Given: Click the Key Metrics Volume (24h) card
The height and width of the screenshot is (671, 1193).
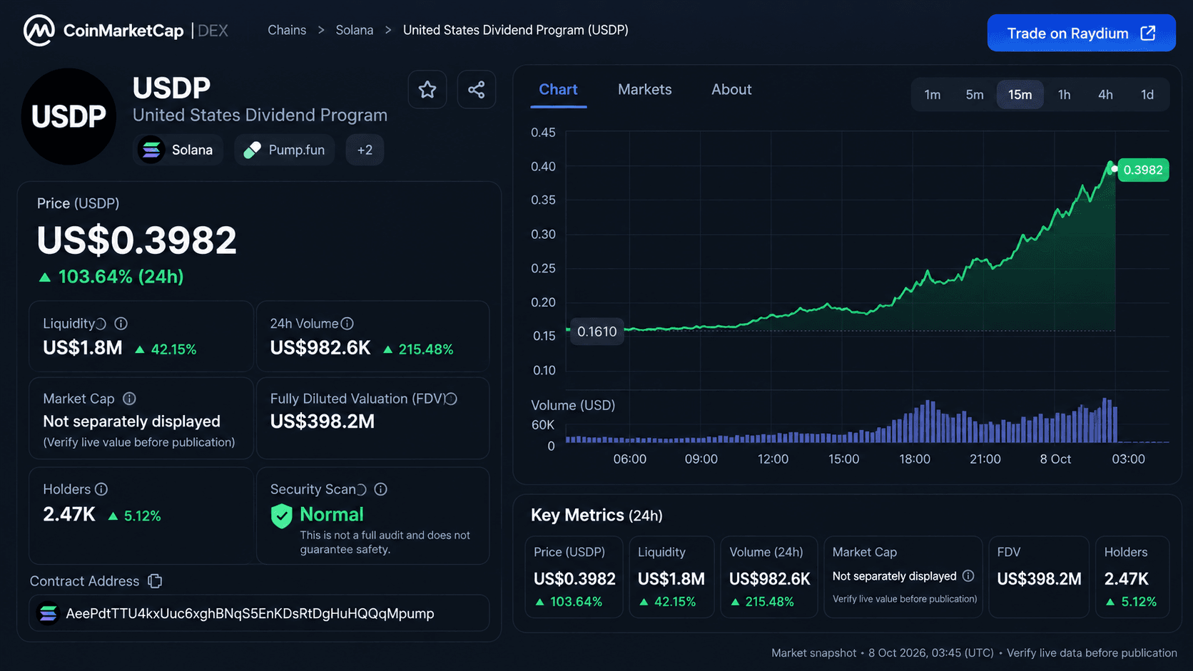Looking at the screenshot, I should coord(769,577).
